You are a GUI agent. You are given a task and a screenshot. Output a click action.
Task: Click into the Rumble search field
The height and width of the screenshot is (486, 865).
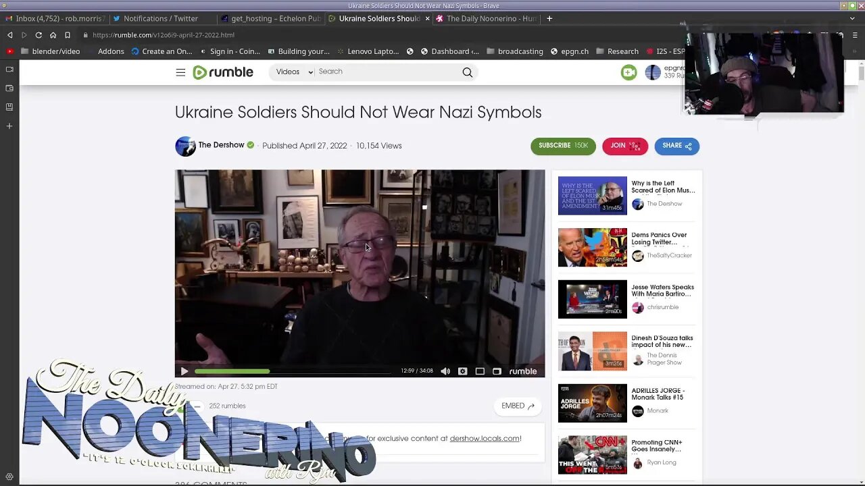click(388, 72)
